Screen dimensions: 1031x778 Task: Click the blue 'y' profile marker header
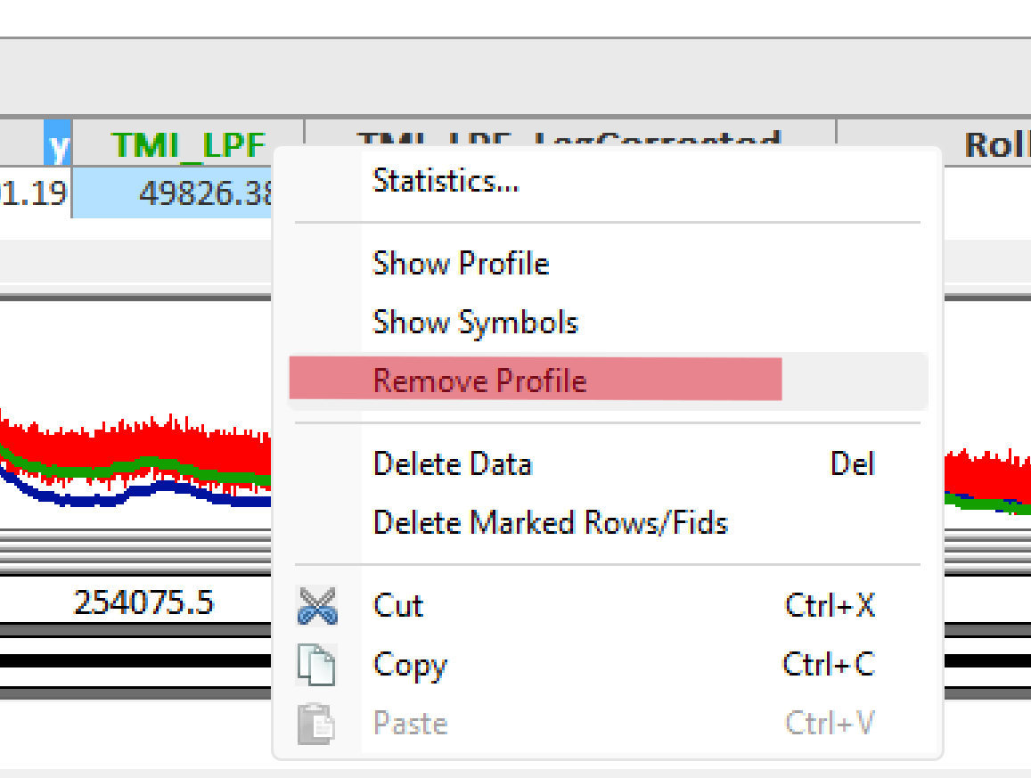(57, 144)
